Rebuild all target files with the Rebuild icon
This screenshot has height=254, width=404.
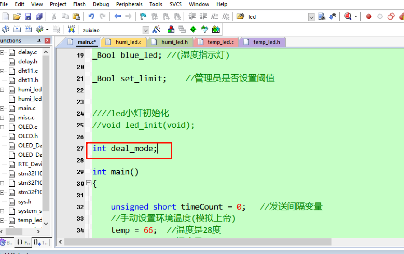point(28,29)
